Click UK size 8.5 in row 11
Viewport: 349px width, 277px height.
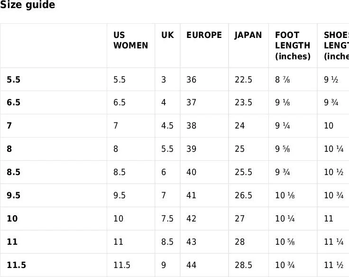(x=167, y=242)
